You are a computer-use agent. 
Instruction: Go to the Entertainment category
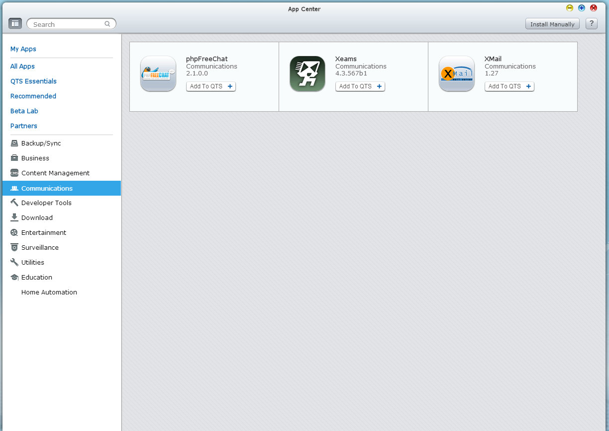[x=43, y=232]
